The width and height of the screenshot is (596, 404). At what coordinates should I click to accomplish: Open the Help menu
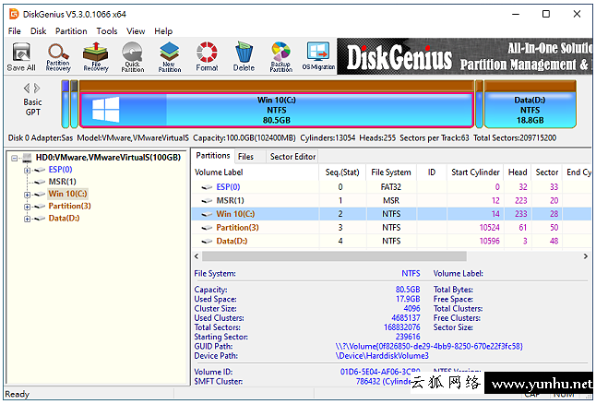click(x=163, y=31)
